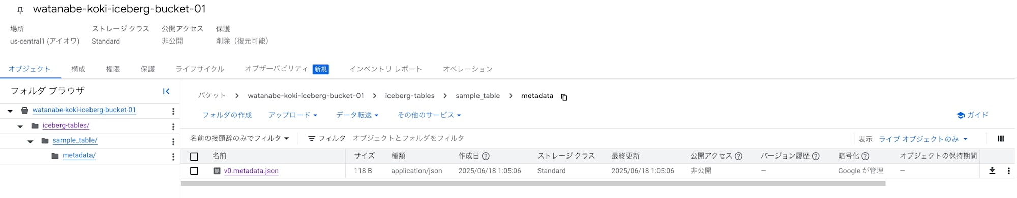The width and height of the screenshot is (1017, 198).
Task: Collapse the folder browser panel
Action: point(166,91)
